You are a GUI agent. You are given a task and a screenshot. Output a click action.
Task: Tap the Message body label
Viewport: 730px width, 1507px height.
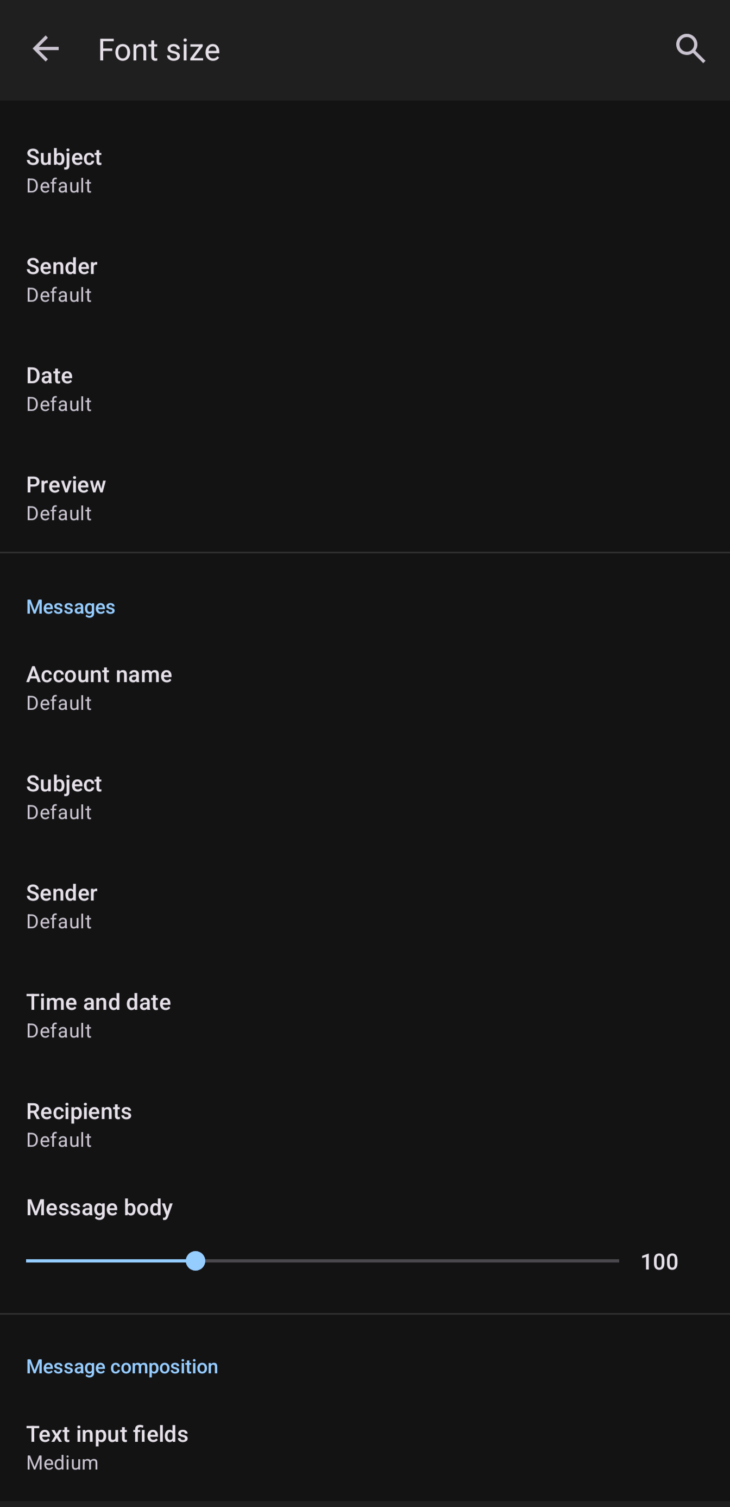tap(99, 1208)
